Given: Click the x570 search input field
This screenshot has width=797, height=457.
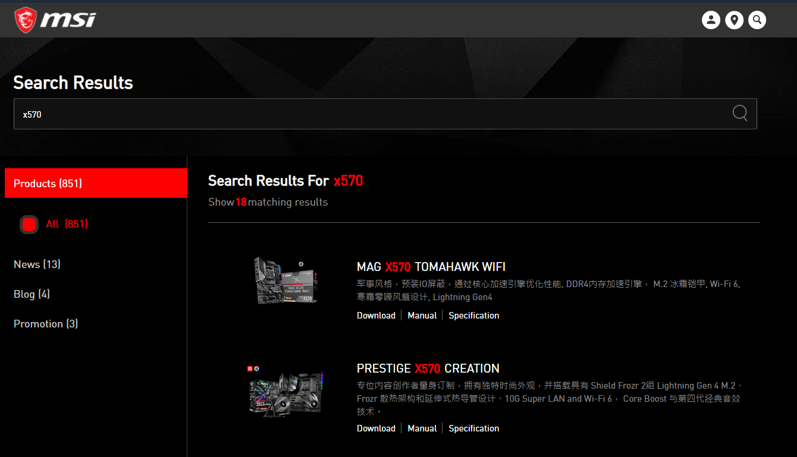Looking at the screenshot, I should [369, 114].
